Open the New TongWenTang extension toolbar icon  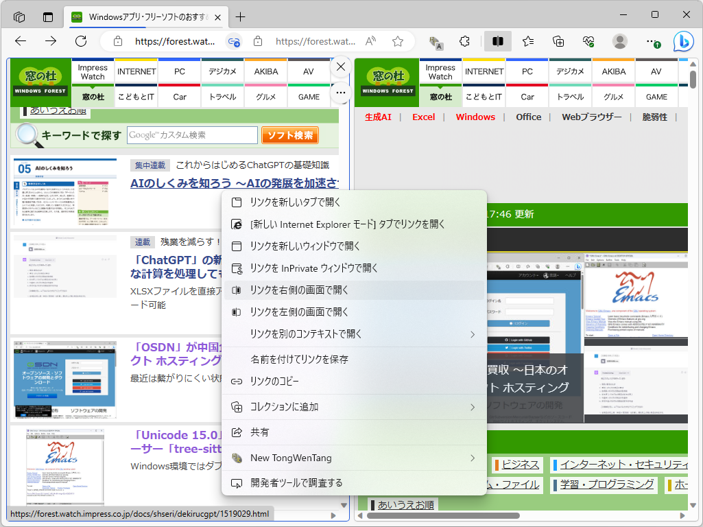click(436, 42)
